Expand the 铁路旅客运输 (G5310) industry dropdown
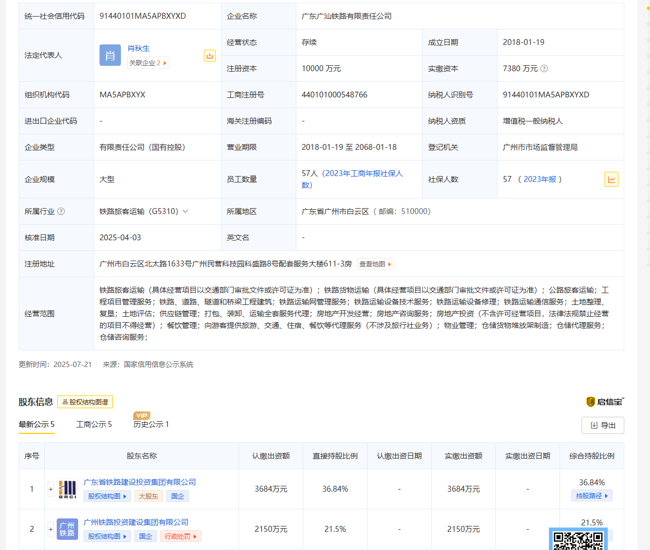 (x=185, y=211)
